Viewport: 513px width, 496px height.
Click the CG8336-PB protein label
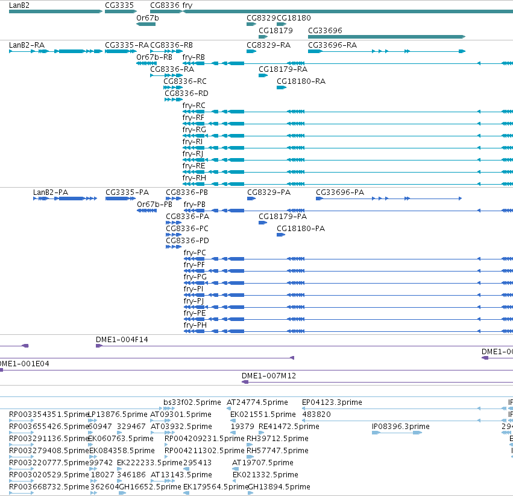tap(187, 192)
